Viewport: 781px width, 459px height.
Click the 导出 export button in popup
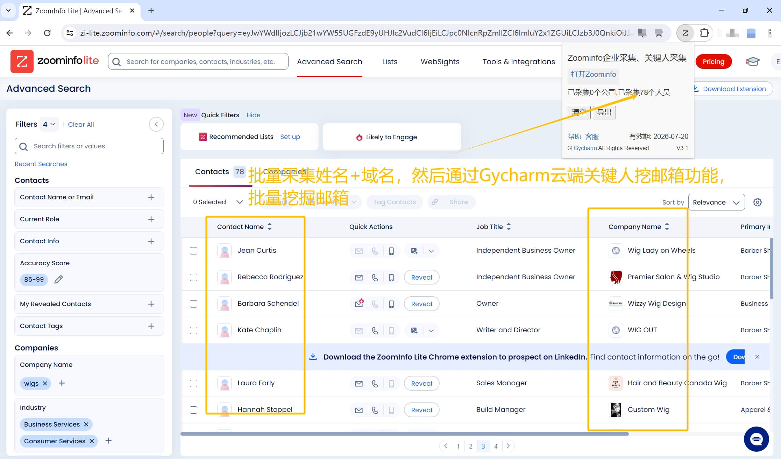(x=604, y=112)
